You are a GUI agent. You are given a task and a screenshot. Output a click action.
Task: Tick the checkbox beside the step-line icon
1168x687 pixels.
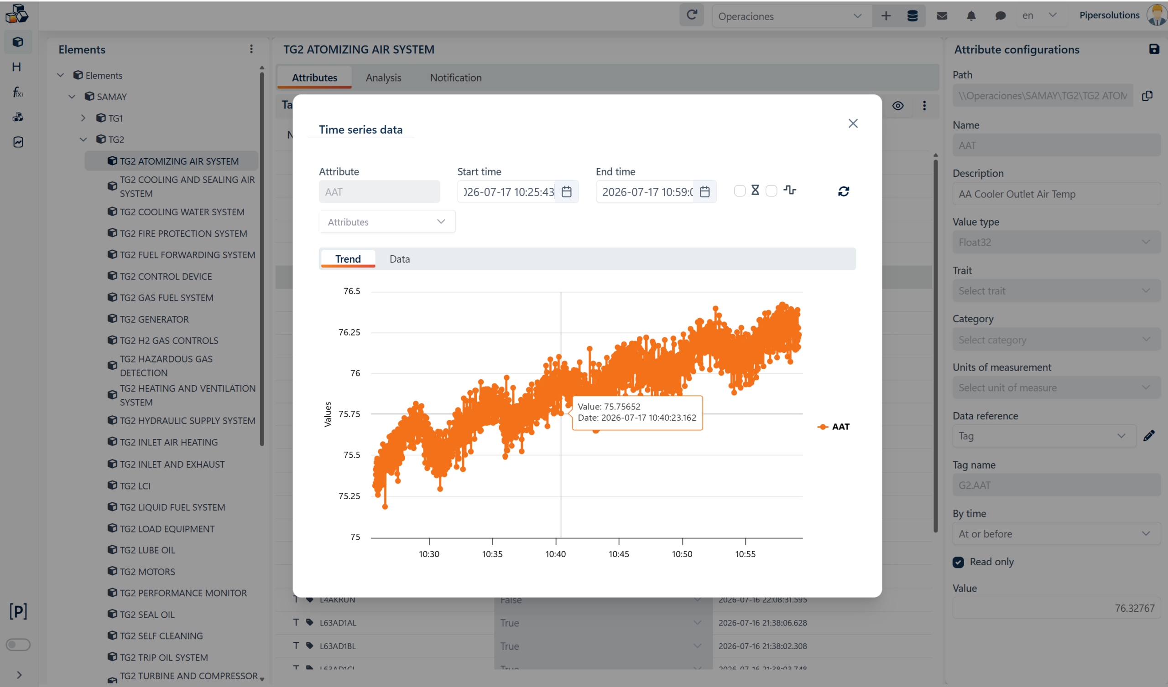[x=771, y=191]
